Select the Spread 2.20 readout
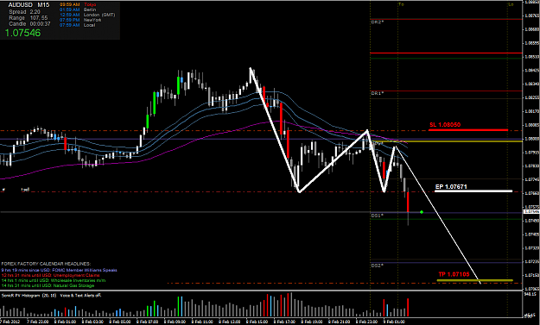 (x=24, y=12)
